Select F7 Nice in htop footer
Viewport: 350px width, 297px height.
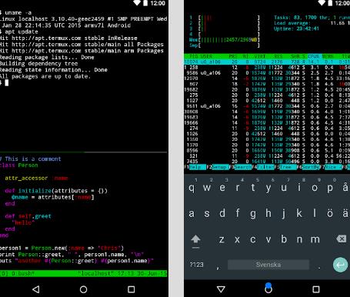point(331,167)
